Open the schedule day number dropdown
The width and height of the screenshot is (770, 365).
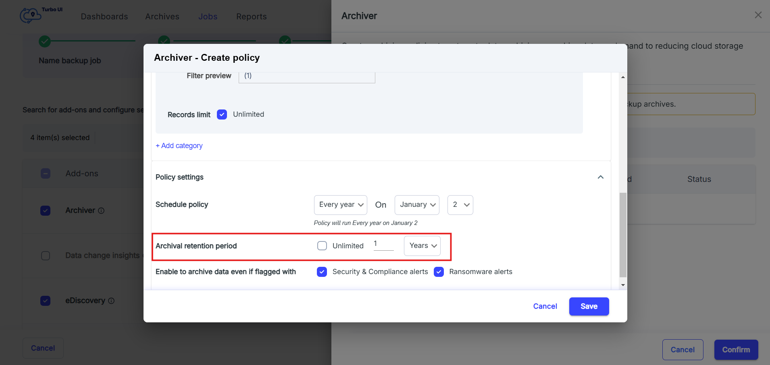(460, 205)
